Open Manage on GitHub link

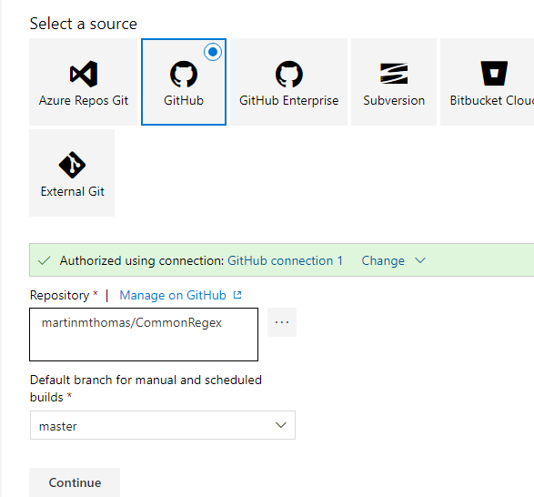(x=173, y=295)
